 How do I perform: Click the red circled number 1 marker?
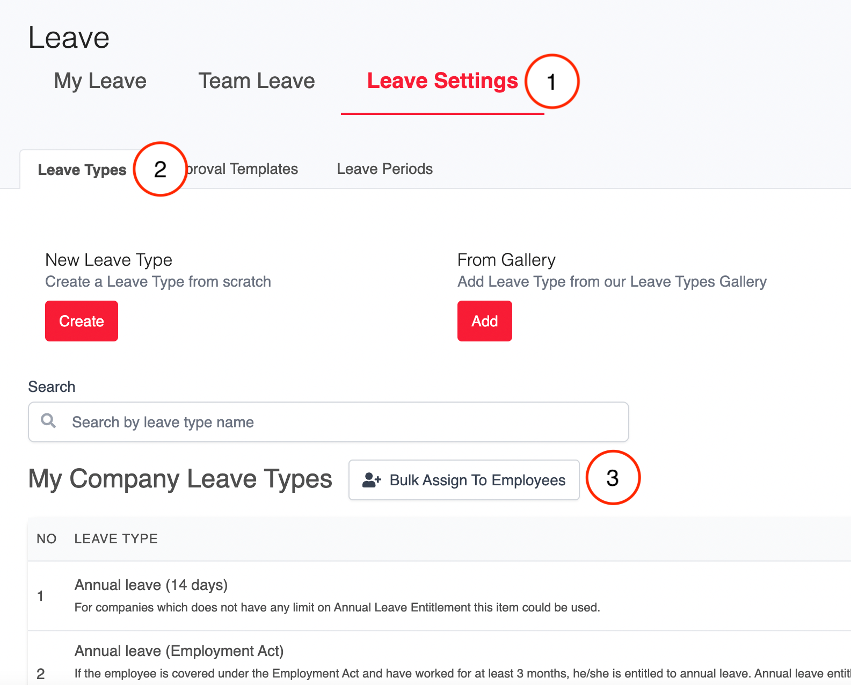[x=552, y=82]
